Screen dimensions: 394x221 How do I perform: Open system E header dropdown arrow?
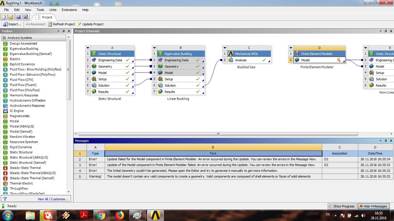pos(365,48)
